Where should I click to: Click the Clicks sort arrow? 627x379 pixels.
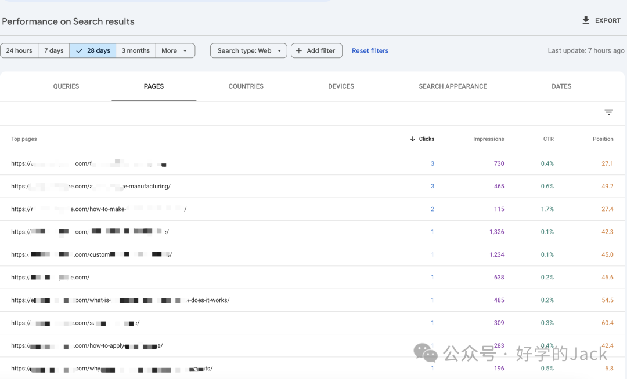point(412,139)
